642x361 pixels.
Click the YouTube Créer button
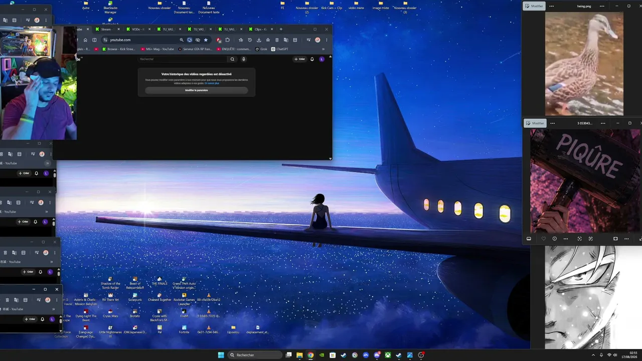click(x=300, y=59)
